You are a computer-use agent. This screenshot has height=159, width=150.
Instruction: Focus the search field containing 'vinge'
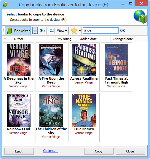click(100, 30)
